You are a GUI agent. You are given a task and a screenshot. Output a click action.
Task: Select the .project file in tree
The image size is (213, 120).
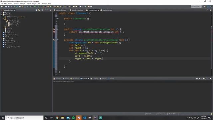pyautogui.click(x=8, y=31)
